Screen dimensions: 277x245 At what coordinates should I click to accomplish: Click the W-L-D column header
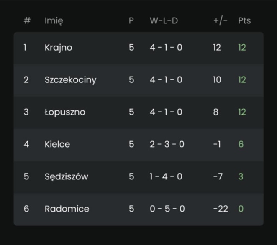pos(164,20)
